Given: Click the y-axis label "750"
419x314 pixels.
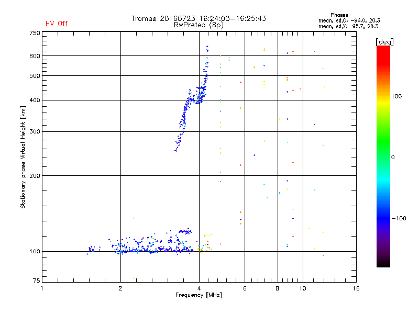Looking at the screenshot, I should point(35,33).
